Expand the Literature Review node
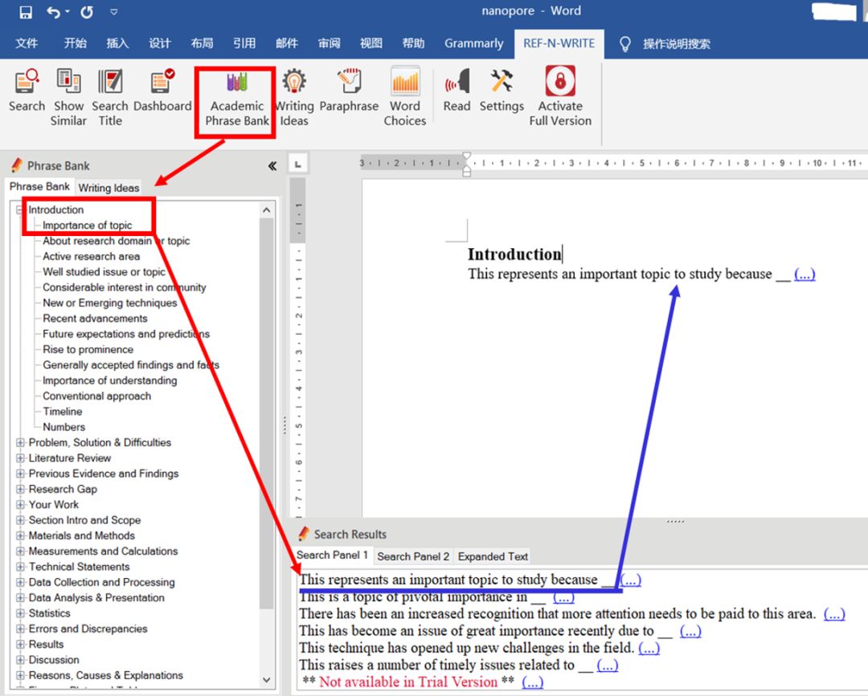Image resolution: width=868 pixels, height=696 pixels. pyautogui.click(x=20, y=458)
